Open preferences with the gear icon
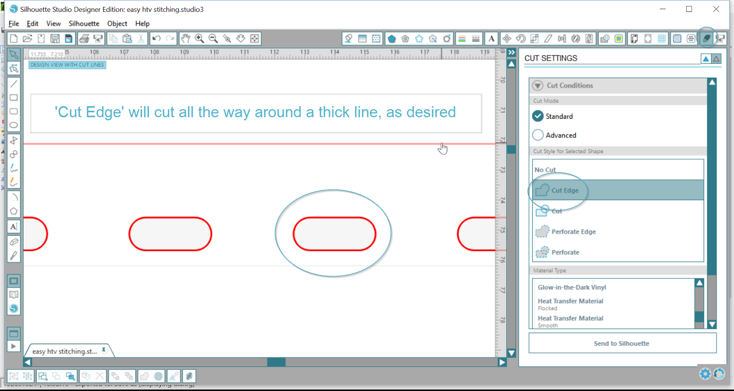 [705, 374]
